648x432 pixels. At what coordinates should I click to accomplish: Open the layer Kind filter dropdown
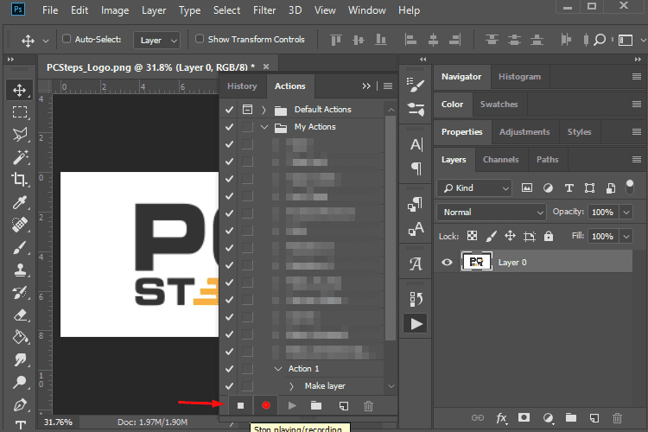click(474, 187)
